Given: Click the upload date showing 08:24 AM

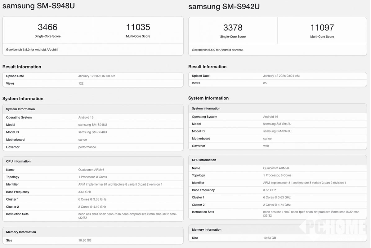Looking at the screenshot, I should pos(281,76).
